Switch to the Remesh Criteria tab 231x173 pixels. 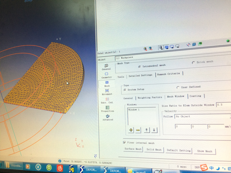pos(169,74)
